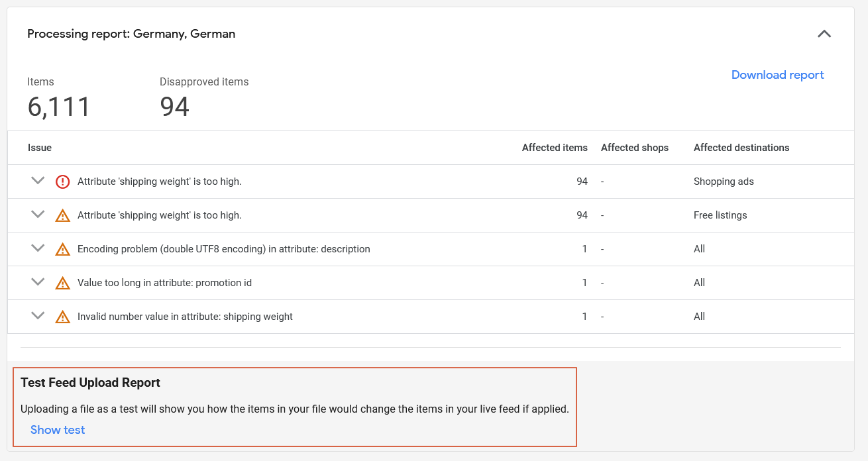This screenshot has height=461, width=868.
Task: Click the red error icon for shipping weight
Action: coord(62,181)
